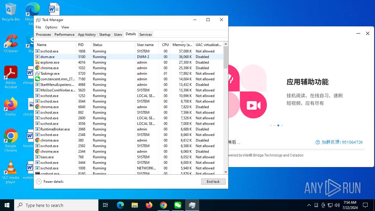Select the Taskmgr.exe process icon

click(37, 74)
